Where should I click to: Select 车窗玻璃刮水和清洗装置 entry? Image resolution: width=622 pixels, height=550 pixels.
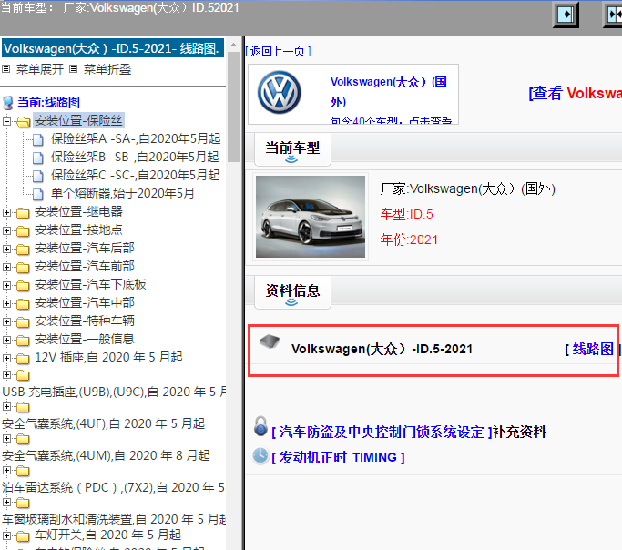click(114, 519)
